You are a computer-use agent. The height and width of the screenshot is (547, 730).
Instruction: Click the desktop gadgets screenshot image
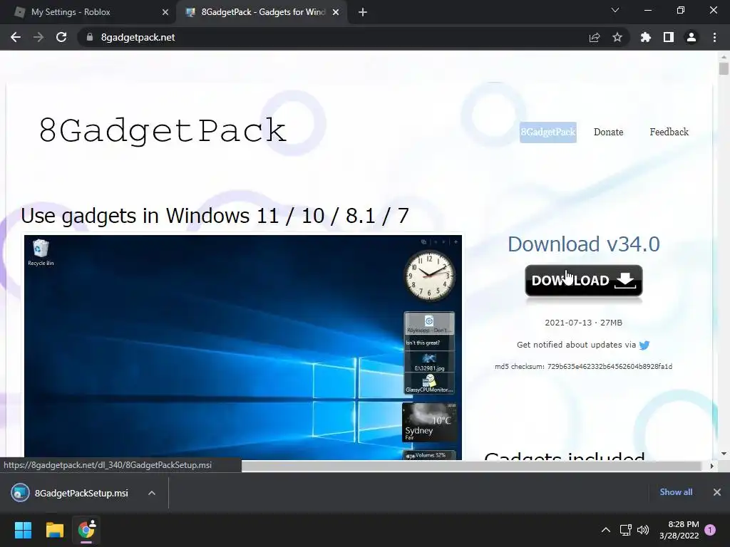pos(243,347)
